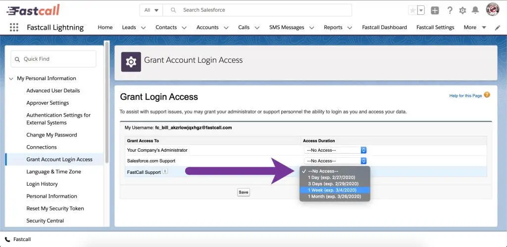This screenshot has height=247, width=507.
Task: Open Authentication Settings for External Systems
Action: click(x=58, y=119)
